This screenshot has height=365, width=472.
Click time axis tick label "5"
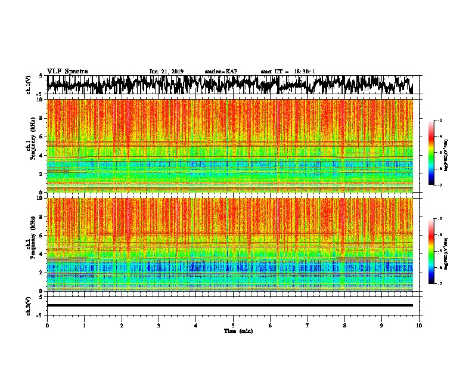coord(233,326)
